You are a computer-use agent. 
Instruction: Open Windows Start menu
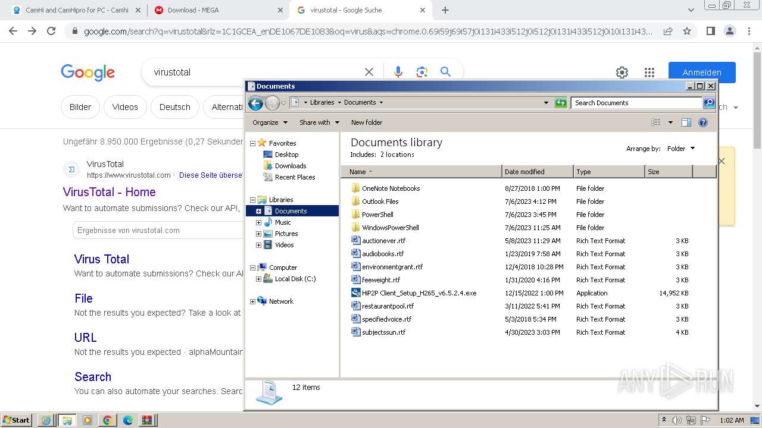16,420
